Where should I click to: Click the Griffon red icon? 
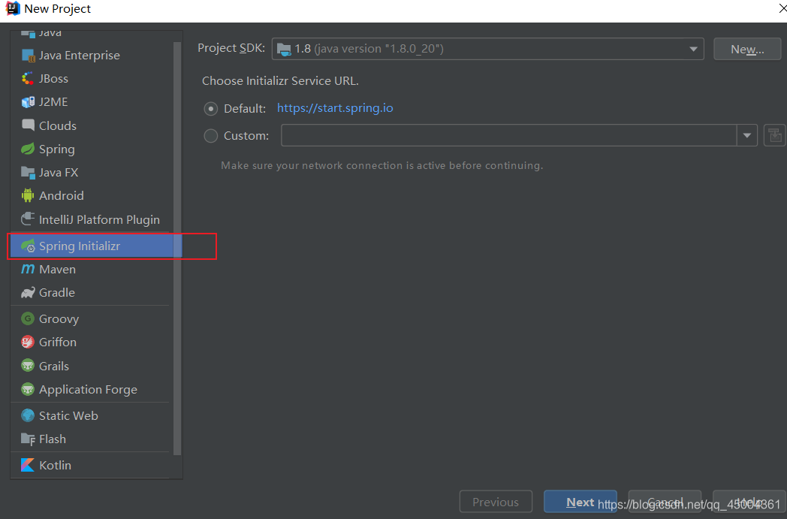28,342
